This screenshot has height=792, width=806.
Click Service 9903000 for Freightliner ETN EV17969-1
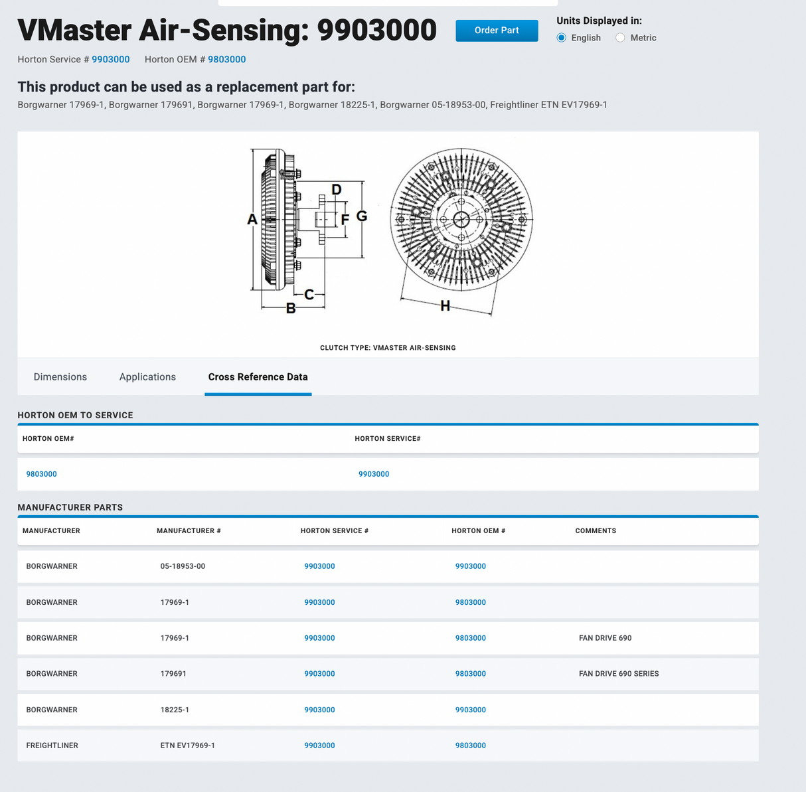tap(319, 745)
